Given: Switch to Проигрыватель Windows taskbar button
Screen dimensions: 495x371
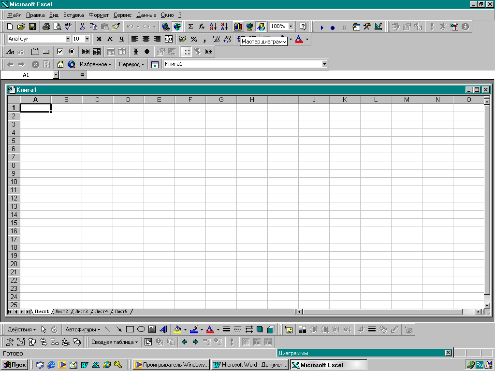Looking at the screenshot, I should click(172, 365).
